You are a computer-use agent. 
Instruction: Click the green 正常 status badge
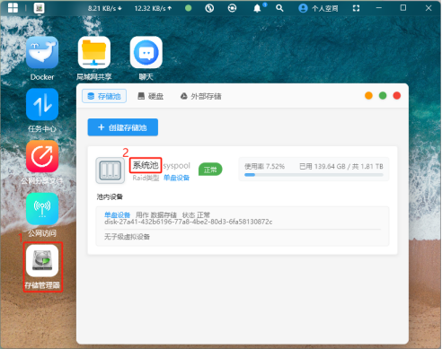[210, 170]
